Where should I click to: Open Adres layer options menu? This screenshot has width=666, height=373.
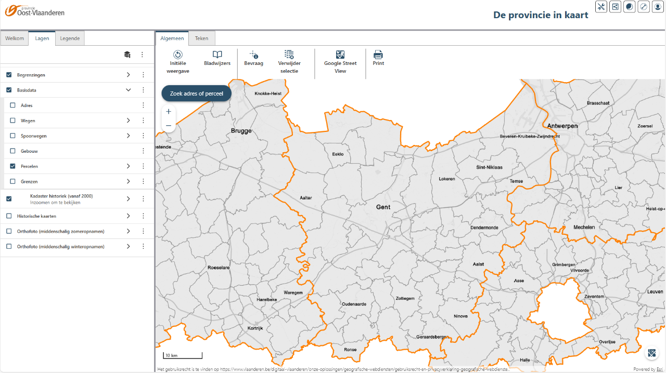[x=143, y=105]
